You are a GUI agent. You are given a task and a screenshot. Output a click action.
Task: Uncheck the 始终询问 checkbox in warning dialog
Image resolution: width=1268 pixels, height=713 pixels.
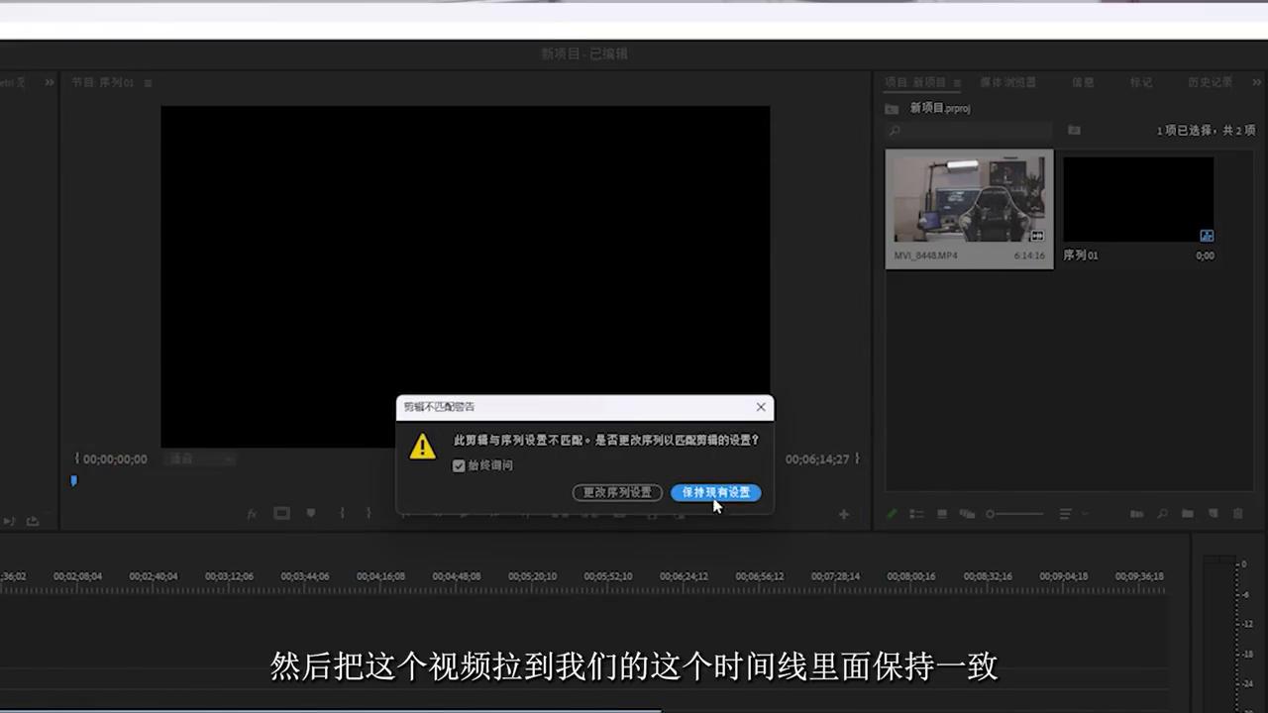pyautogui.click(x=459, y=465)
